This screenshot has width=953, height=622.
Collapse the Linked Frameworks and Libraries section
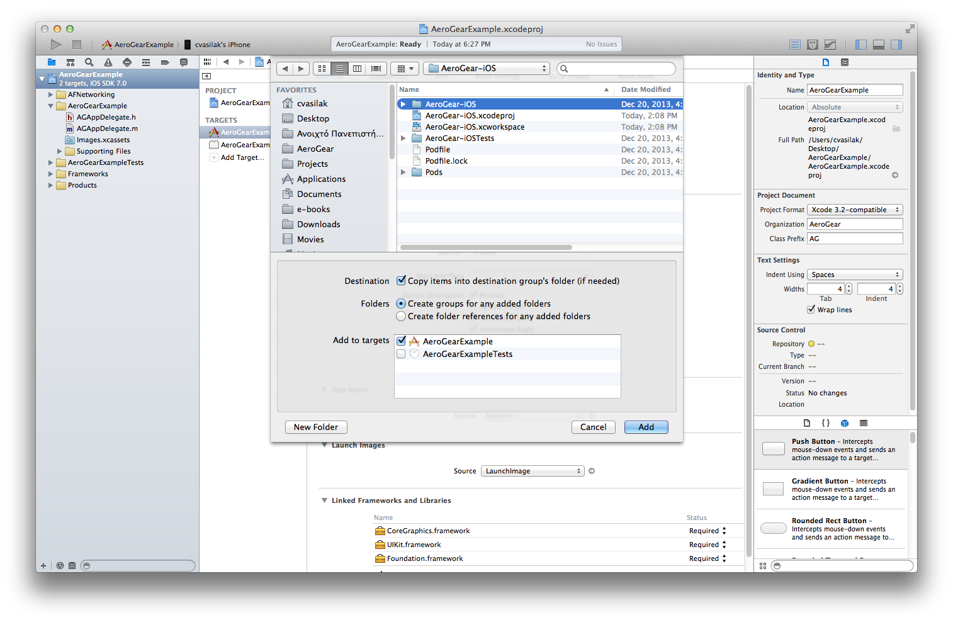click(x=324, y=500)
